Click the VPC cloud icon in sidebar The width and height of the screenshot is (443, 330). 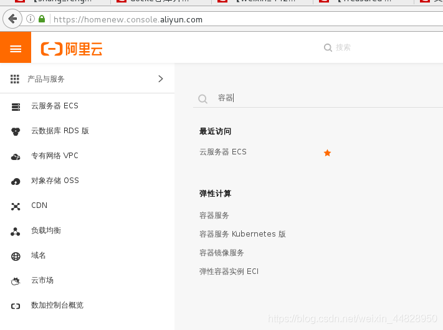click(x=16, y=157)
